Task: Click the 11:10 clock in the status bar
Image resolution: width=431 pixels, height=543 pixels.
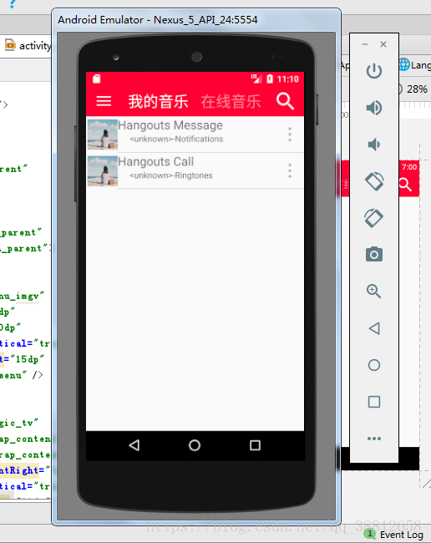Action: [287, 79]
